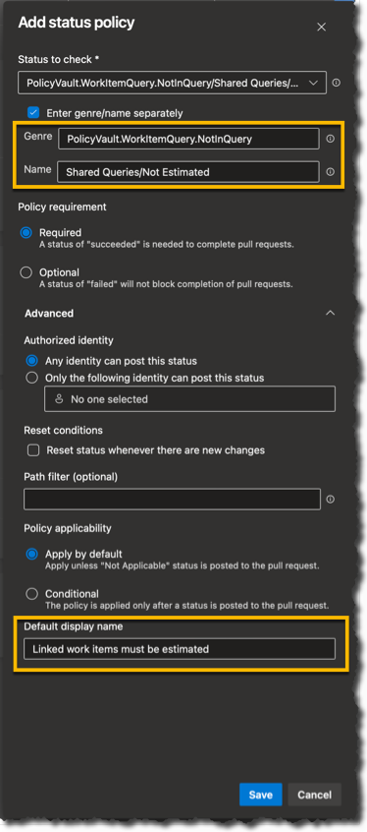This screenshot has width=367, height=832.
Task: Enable Reset status whenever there are new changes
Action: click(x=33, y=450)
